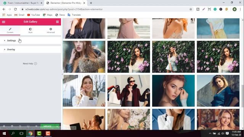Open the Gmail bookmark

19,15
